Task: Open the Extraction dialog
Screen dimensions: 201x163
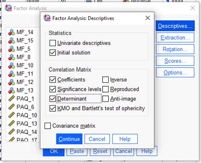Action: 175,37
